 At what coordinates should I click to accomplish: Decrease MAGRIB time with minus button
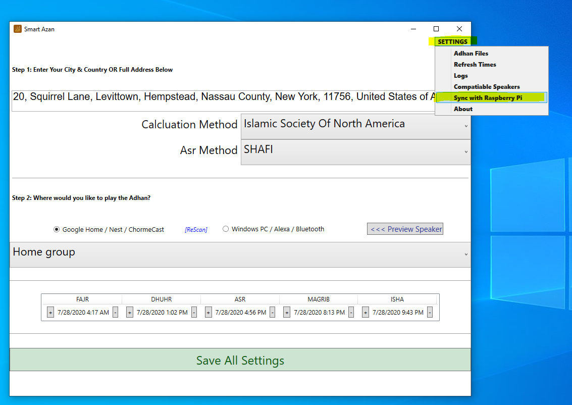(351, 312)
